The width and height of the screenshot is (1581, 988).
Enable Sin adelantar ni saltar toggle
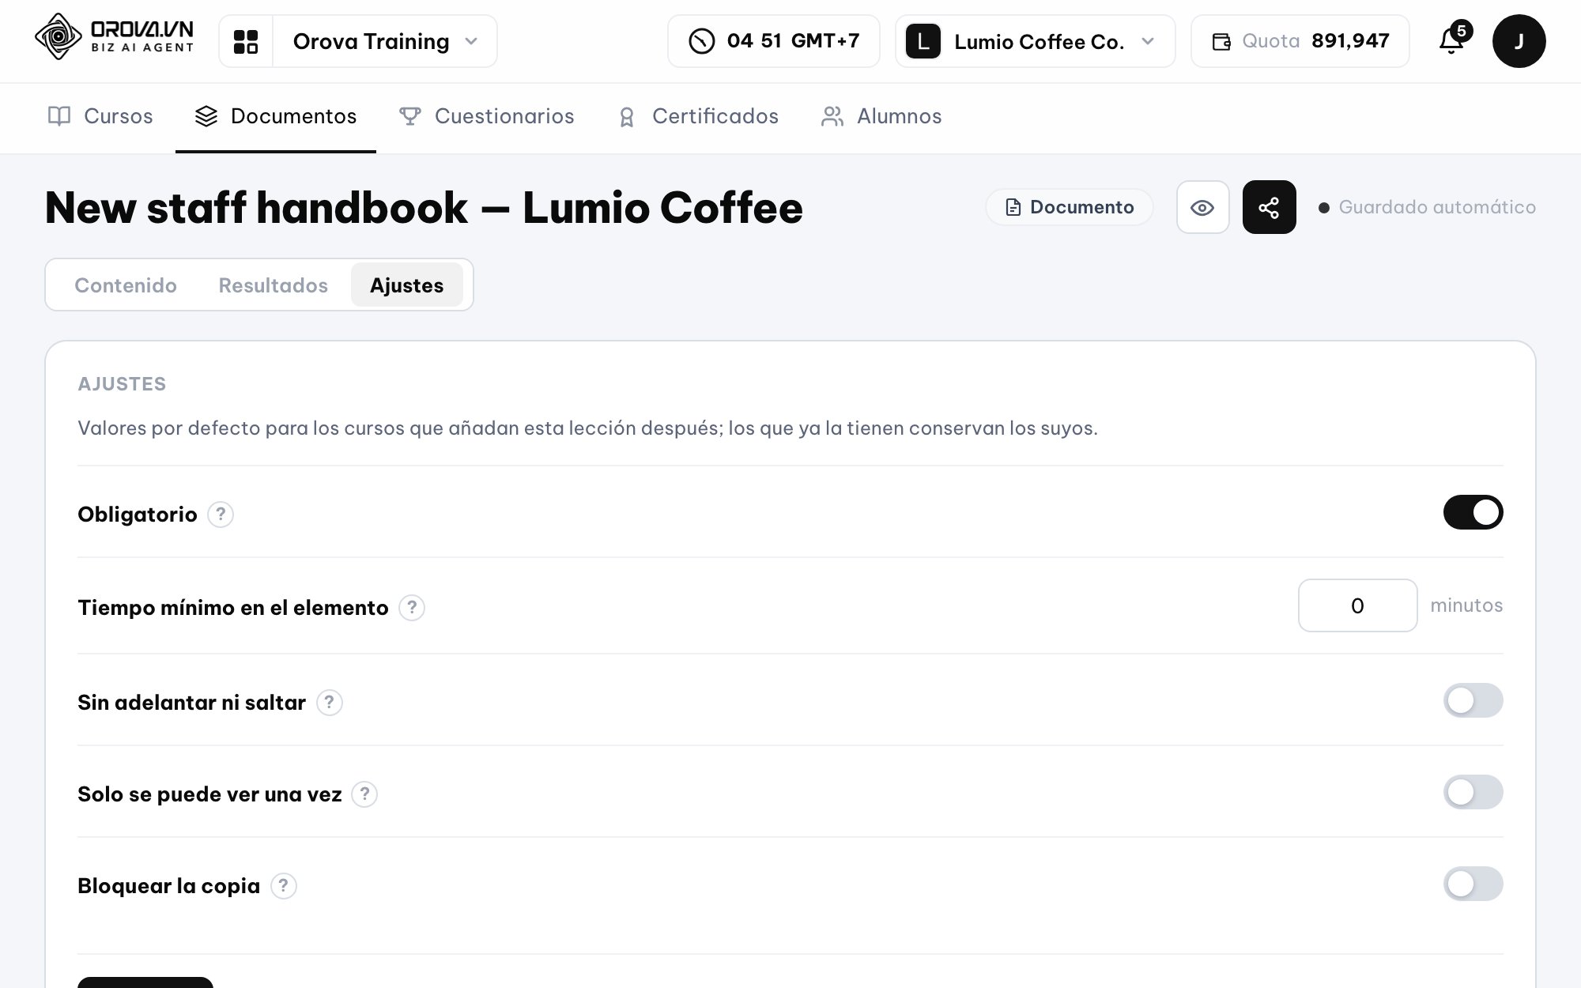pos(1473,700)
